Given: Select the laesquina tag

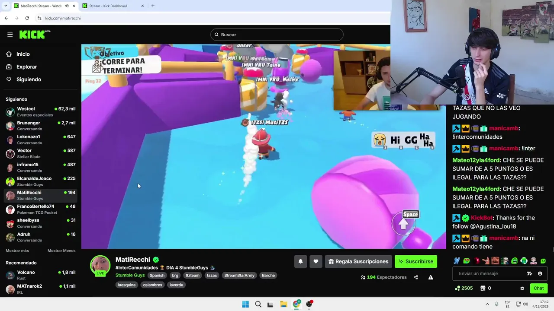Looking at the screenshot, I should tap(127, 285).
